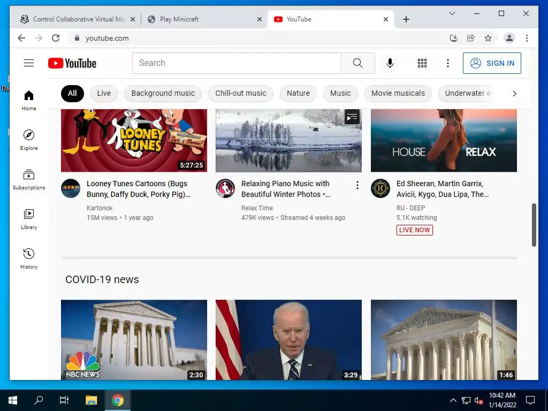Open the YouTube hamburger guide menu
548x411 pixels.
click(29, 63)
